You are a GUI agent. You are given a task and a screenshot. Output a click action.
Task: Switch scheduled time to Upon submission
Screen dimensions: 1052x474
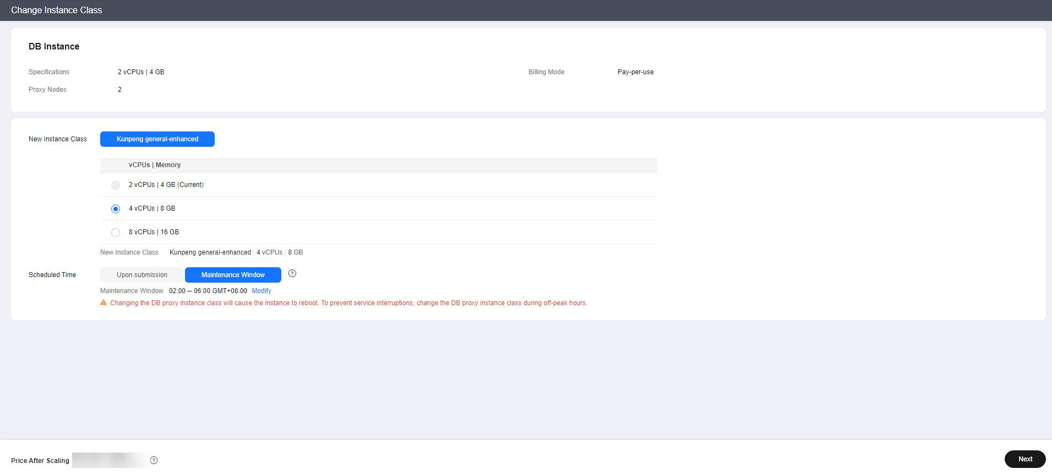(x=142, y=275)
